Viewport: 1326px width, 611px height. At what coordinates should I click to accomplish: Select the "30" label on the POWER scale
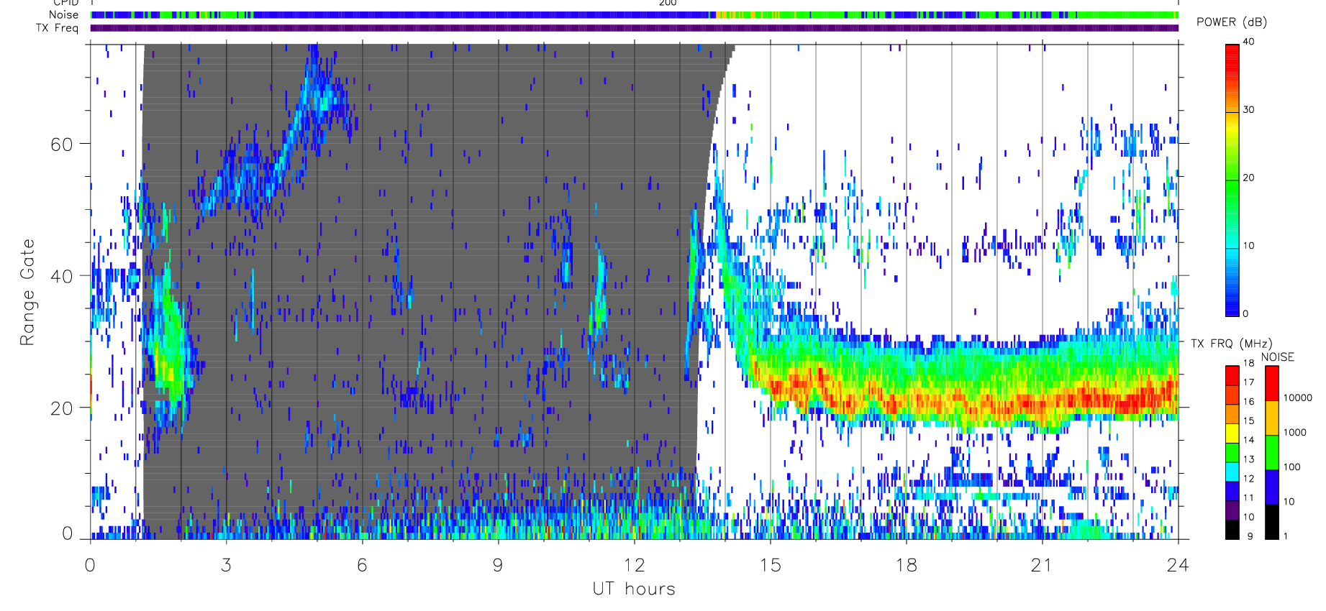(x=1248, y=110)
